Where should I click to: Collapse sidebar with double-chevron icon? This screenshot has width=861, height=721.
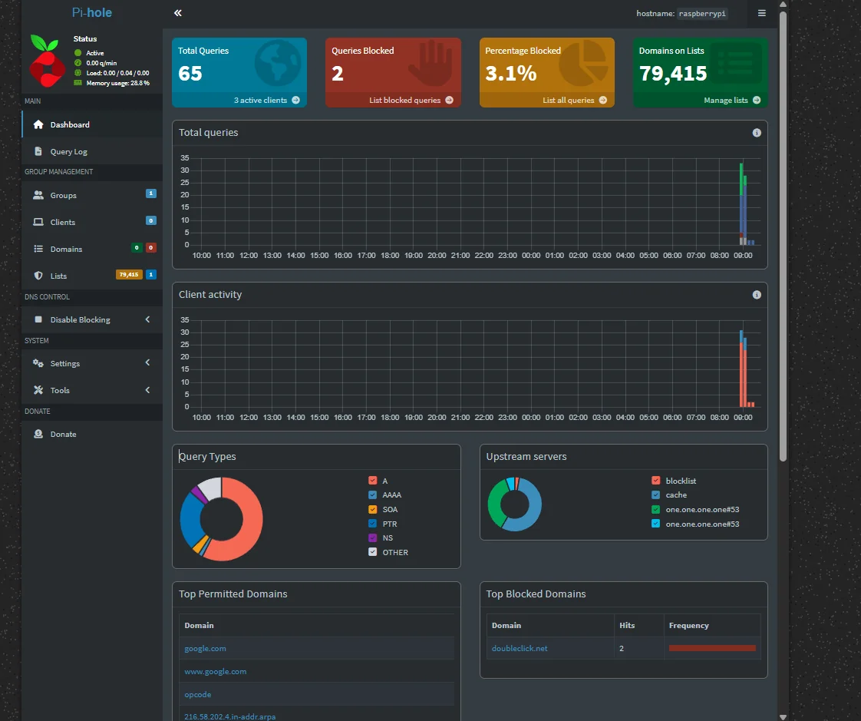click(x=178, y=13)
